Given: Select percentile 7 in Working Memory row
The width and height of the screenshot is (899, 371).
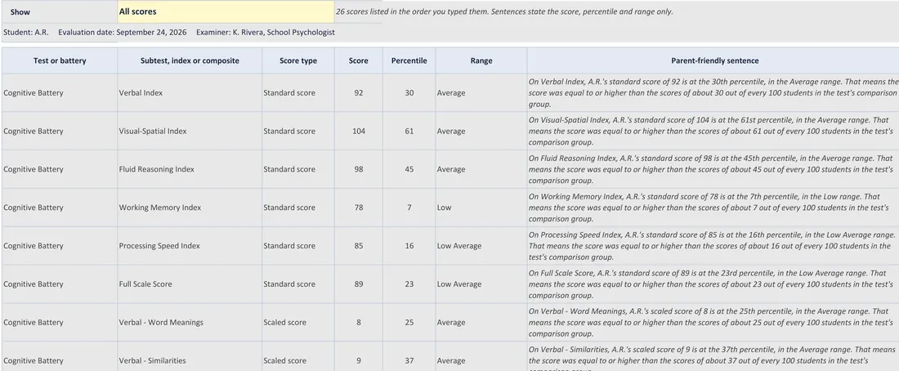Looking at the screenshot, I should [409, 208].
